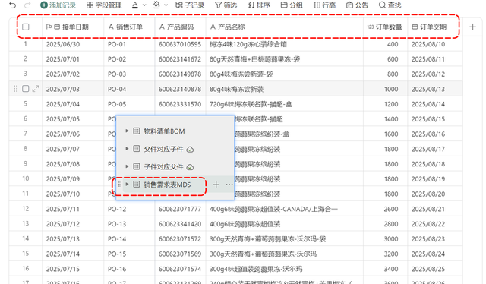Open the fill color dropdown arrow
The image size is (486, 284).
tap(166, 5)
